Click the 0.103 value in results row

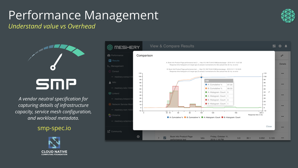[x=272, y=138]
